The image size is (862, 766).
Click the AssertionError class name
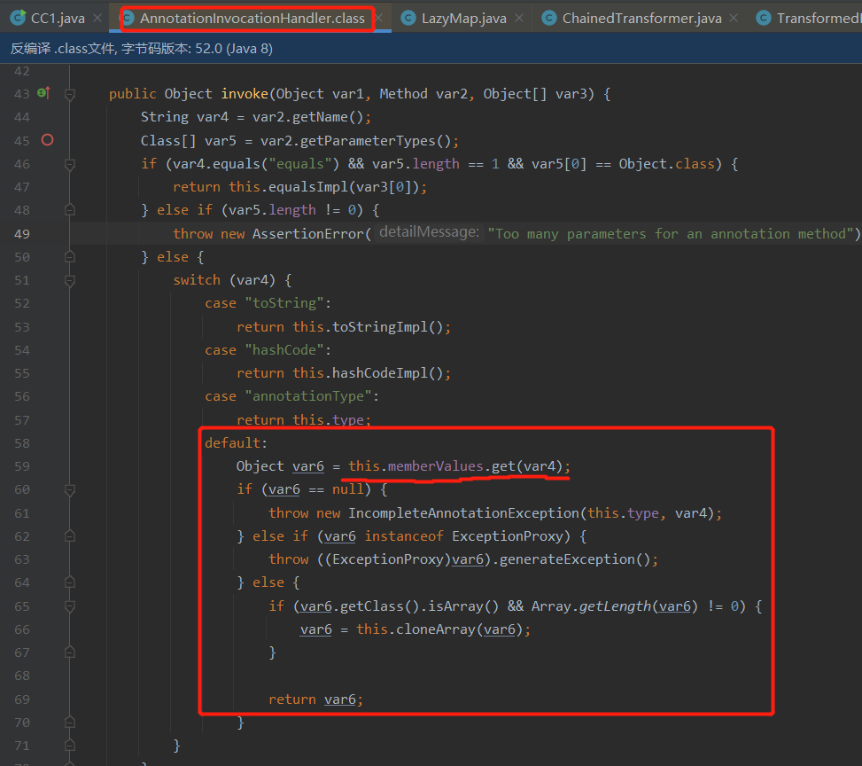tap(308, 234)
